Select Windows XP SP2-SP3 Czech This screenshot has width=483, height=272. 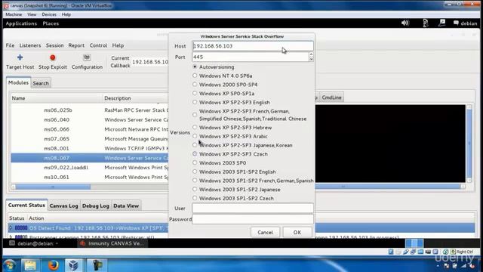click(195, 153)
